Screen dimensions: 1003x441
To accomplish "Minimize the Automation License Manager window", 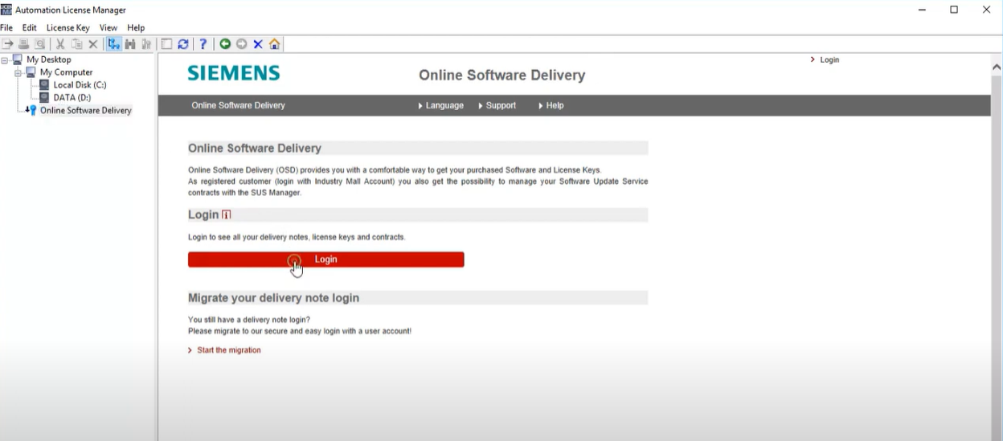I will point(921,10).
